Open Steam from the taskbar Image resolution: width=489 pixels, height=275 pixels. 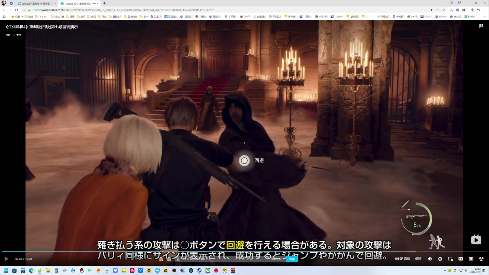click(199, 270)
